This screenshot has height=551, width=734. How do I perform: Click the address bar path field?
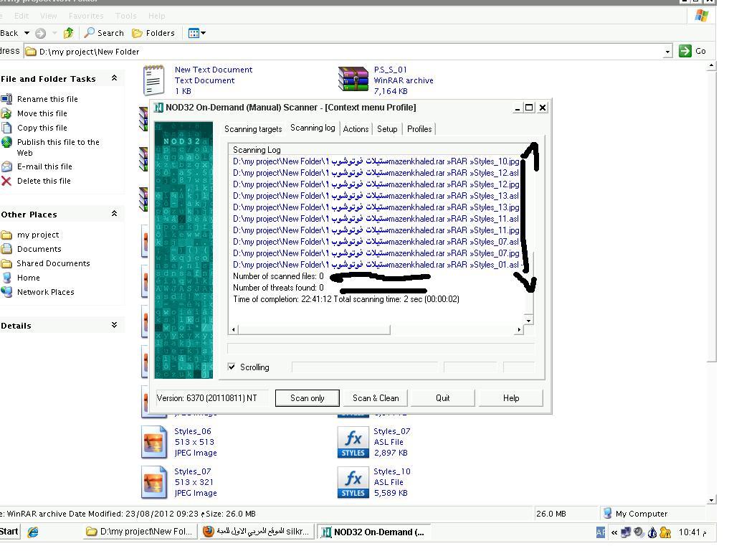tap(344, 52)
